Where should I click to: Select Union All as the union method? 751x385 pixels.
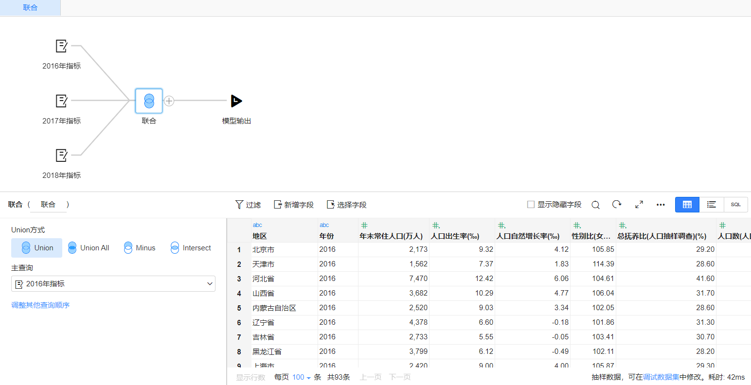click(x=89, y=247)
